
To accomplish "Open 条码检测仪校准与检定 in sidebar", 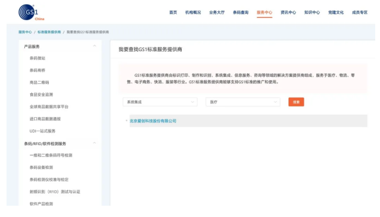I will coord(49,180).
